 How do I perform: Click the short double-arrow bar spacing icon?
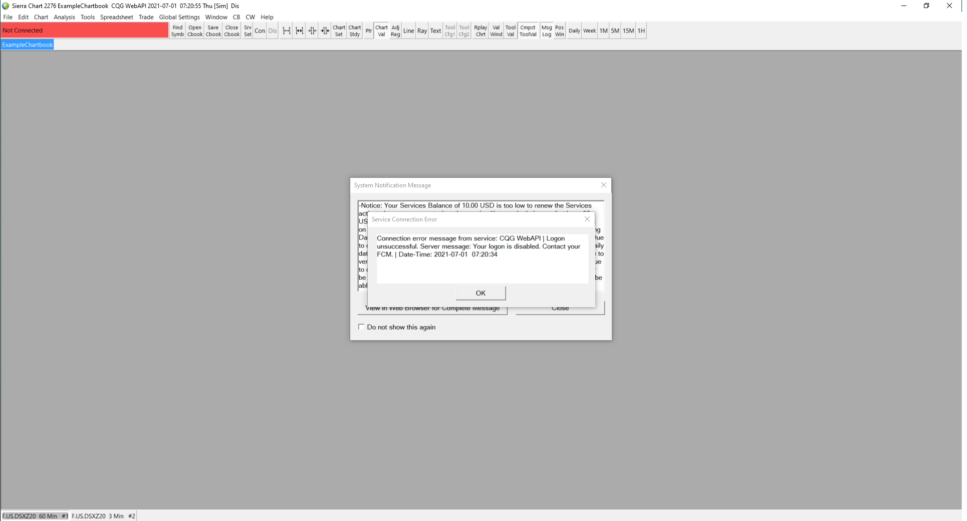(x=300, y=31)
